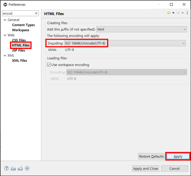Toggle the Oomph preference recorder icon
Image resolution: width=191 pixels, height=176 pixels.
coord(27,168)
